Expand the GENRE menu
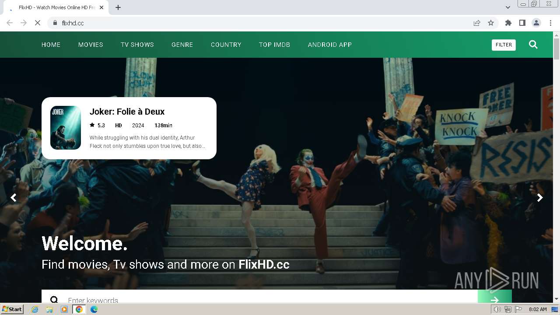The width and height of the screenshot is (560, 315). pyautogui.click(x=182, y=45)
